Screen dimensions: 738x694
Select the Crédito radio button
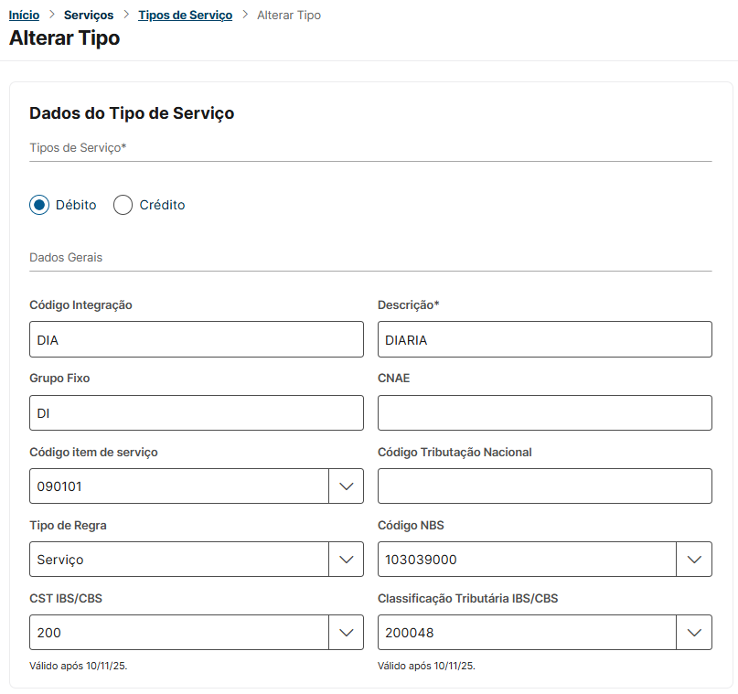pyautogui.click(x=123, y=205)
